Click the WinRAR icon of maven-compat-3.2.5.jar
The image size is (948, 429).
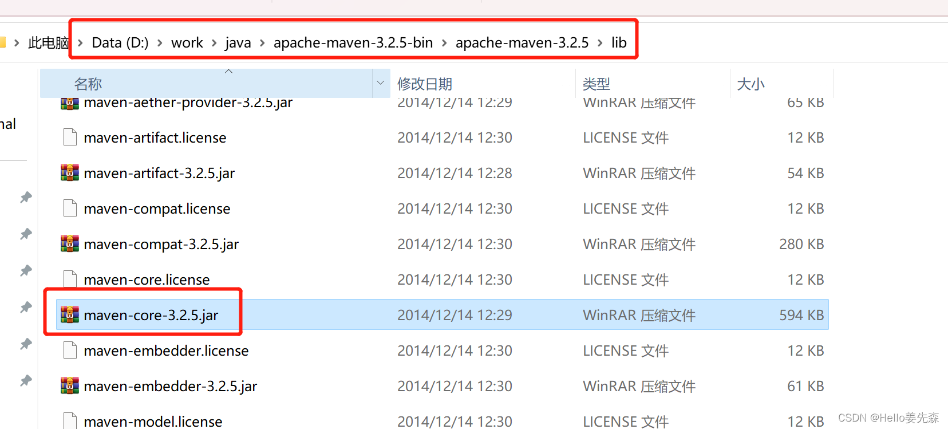pos(70,243)
